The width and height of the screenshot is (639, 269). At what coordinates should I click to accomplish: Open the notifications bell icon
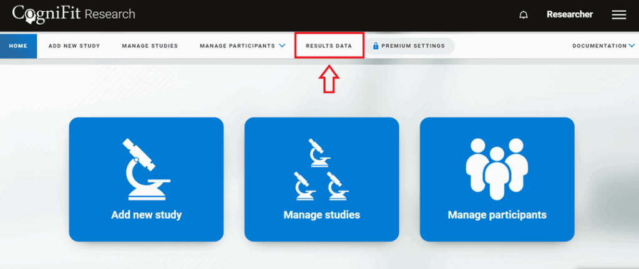(524, 15)
